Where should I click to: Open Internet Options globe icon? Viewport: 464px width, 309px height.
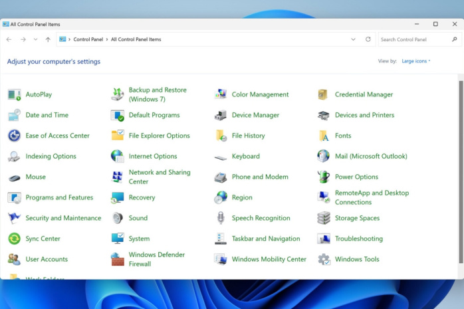click(118, 156)
